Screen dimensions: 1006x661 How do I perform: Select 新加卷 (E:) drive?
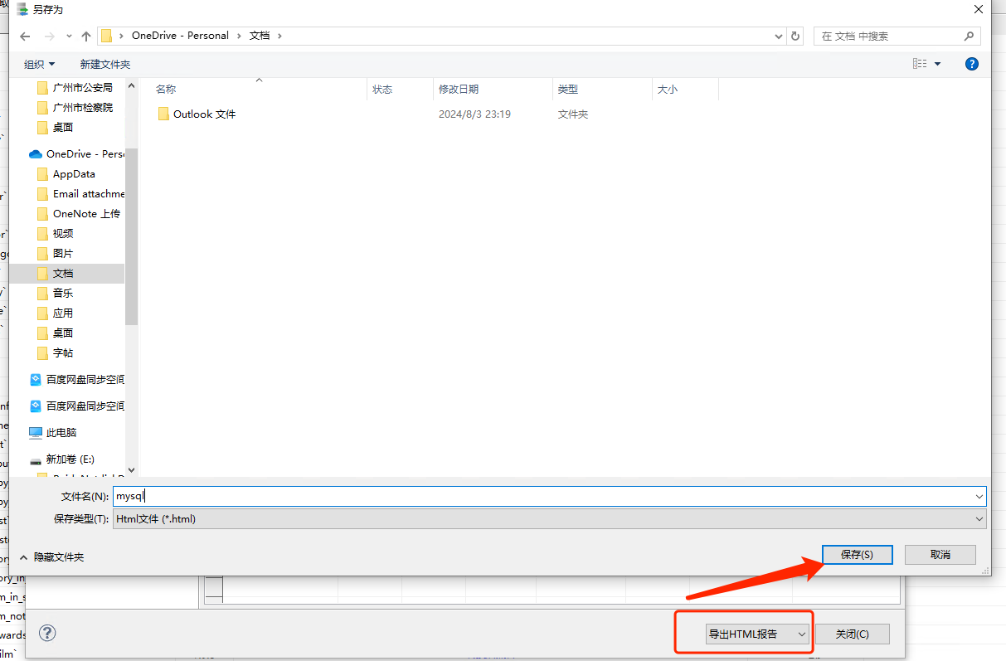[70, 459]
